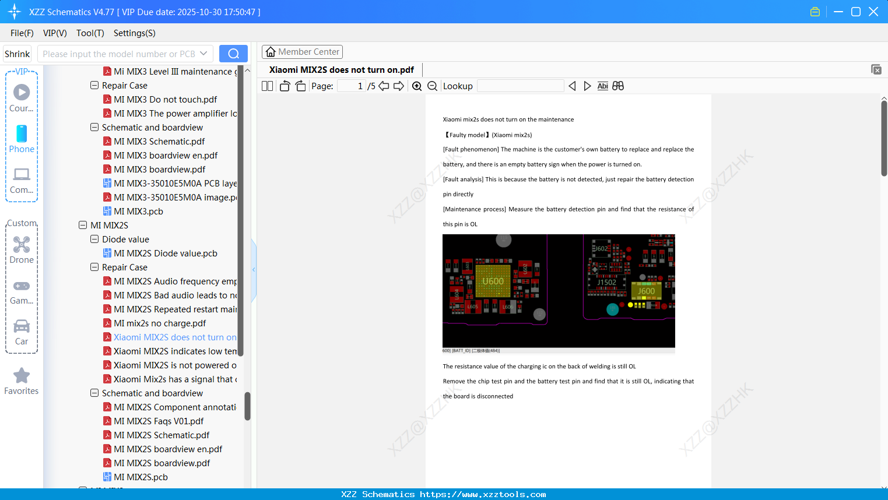The image size is (888, 500).
Task: Collapse Repair Case folder under MI MIX3
Action: (94, 86)
